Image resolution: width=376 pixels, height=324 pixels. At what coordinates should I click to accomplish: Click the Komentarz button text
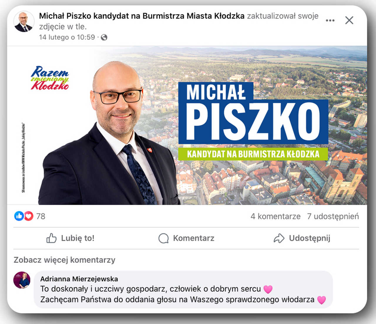point(194,238)
